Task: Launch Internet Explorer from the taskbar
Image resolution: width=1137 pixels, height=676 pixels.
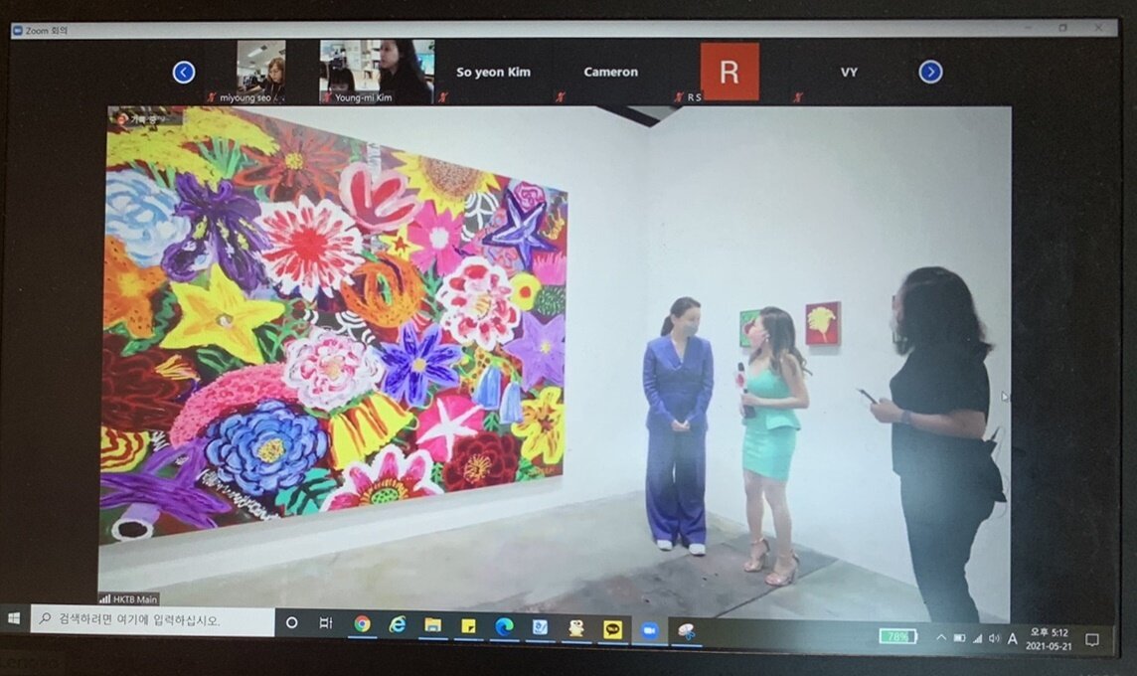Action: point(398,624)
